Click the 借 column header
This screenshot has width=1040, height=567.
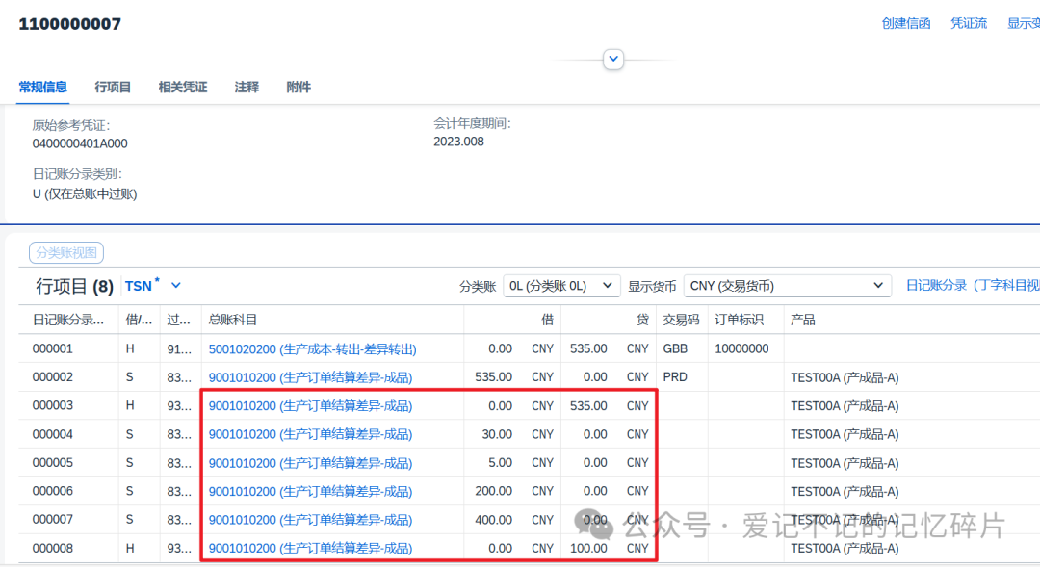pos(547,320)
